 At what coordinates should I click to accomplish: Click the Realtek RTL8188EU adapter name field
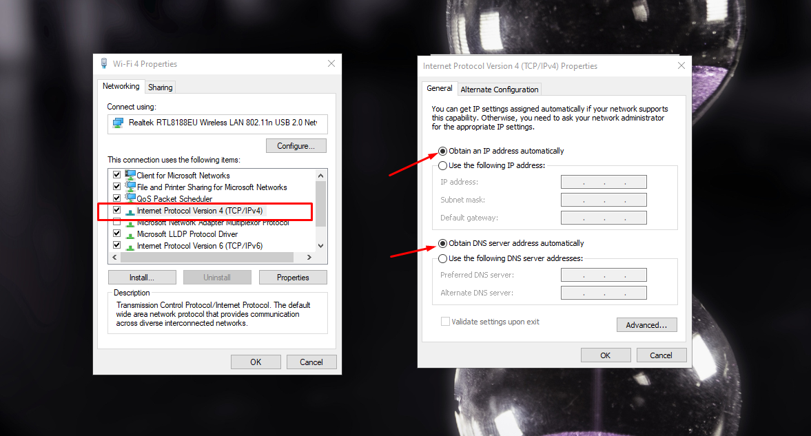pyautogui.click(x=217, y=123)
